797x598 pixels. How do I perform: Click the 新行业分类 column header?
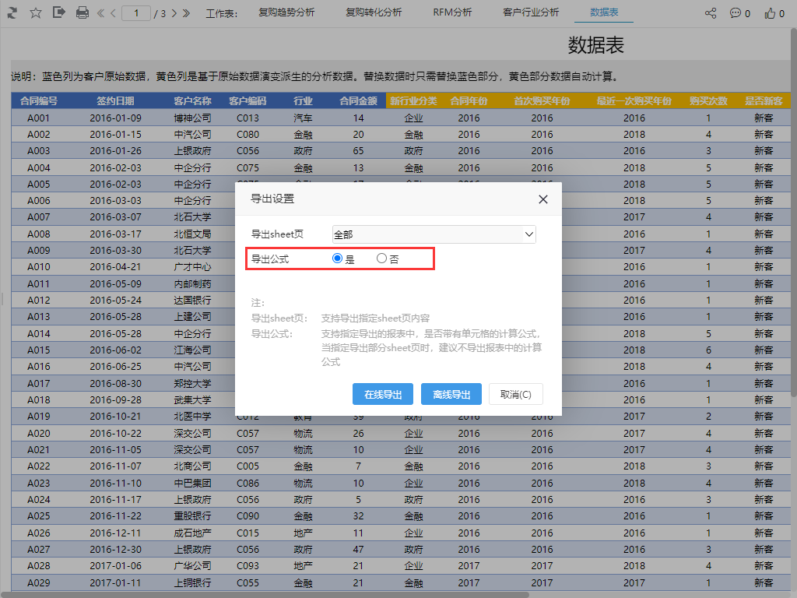point(413,100)
